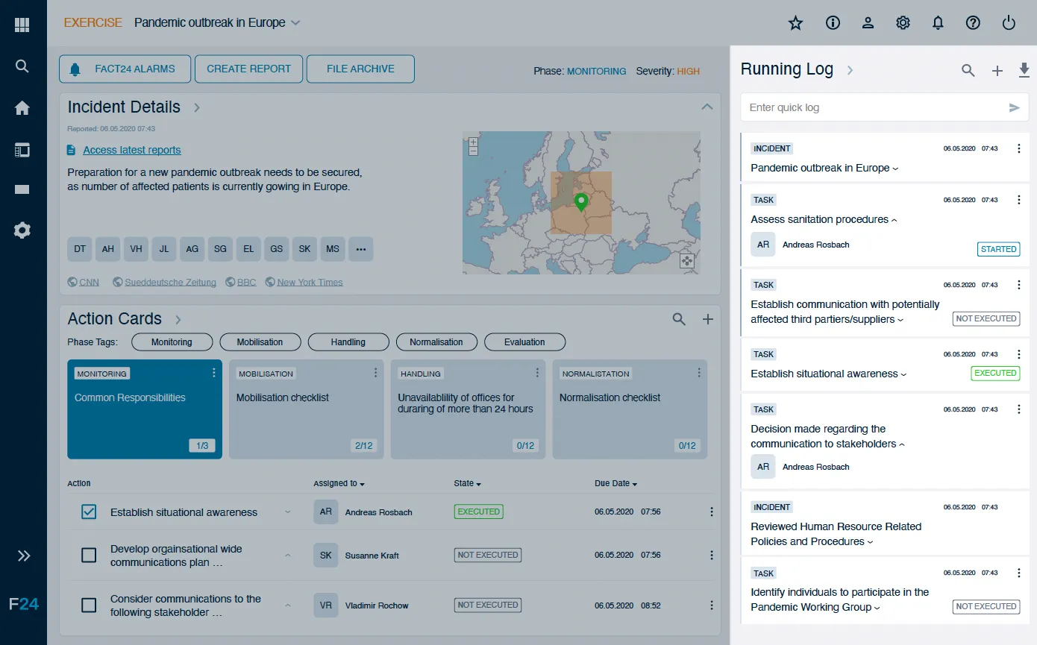Sort by Due Date column arrow

coord(635,484)
